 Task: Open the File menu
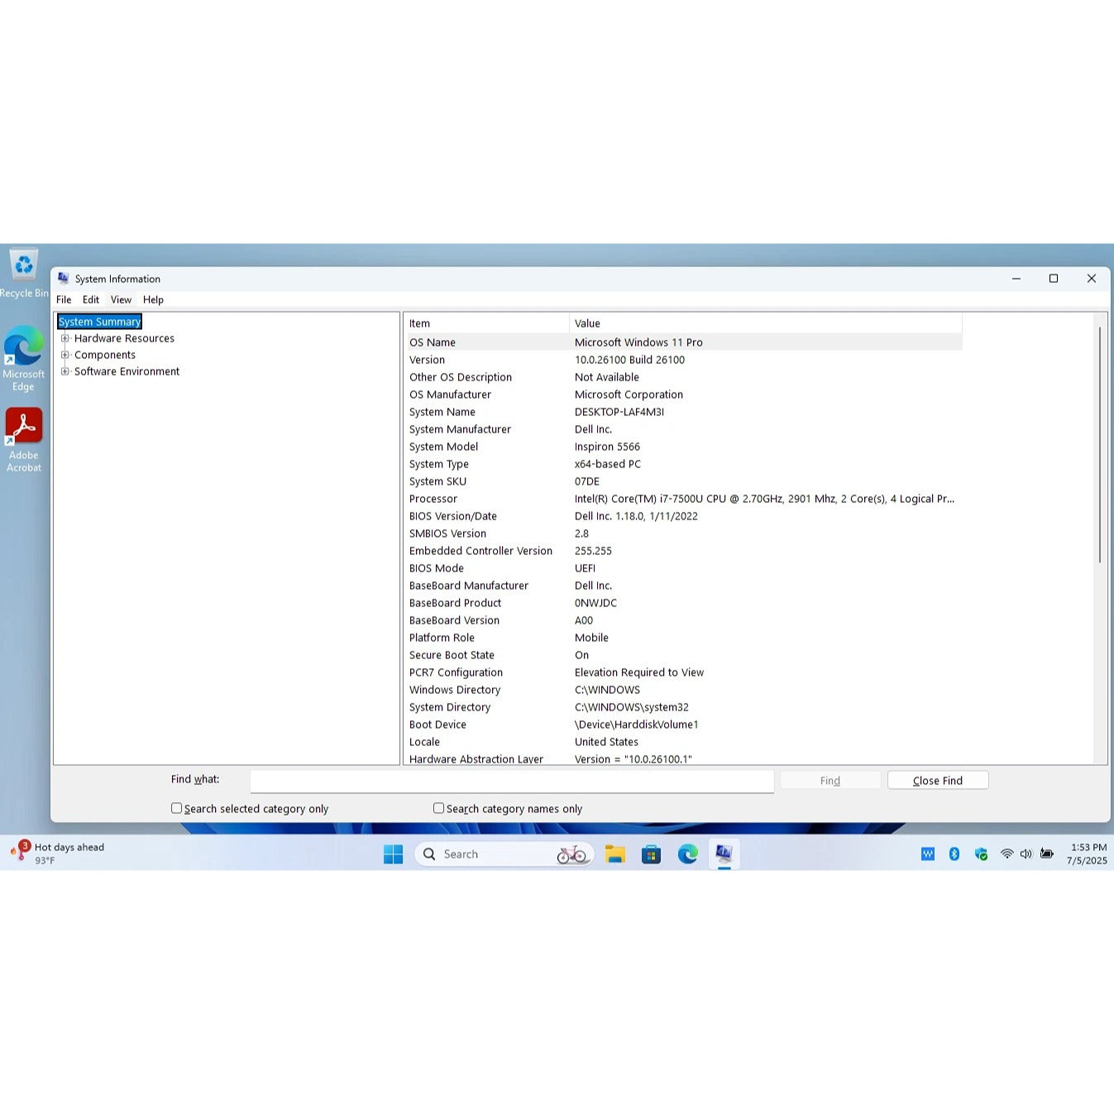click(64, 299)
